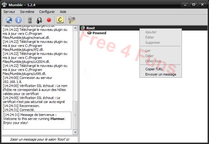Screen dimensions: 209x144
Task: Click the Mumble logo in title bar
Action: 4,5
